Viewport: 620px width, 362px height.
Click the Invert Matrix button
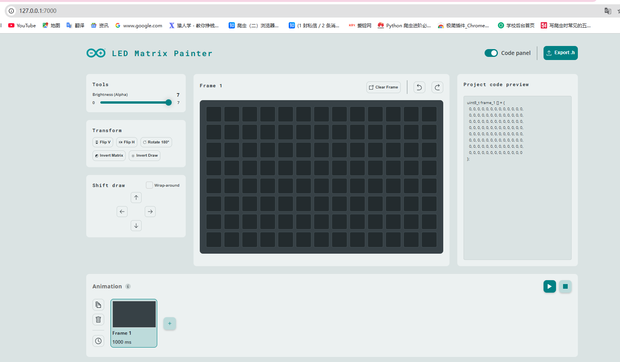click(109, 155)
